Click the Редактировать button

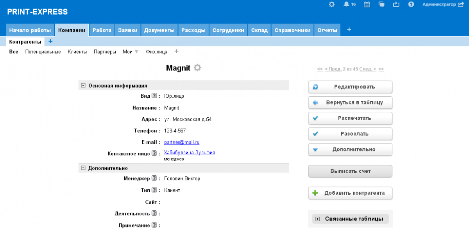[350, 87]
